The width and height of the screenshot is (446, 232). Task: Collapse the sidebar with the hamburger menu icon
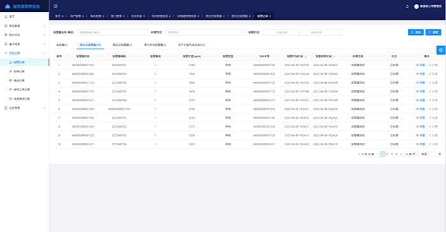pos(55,6)
